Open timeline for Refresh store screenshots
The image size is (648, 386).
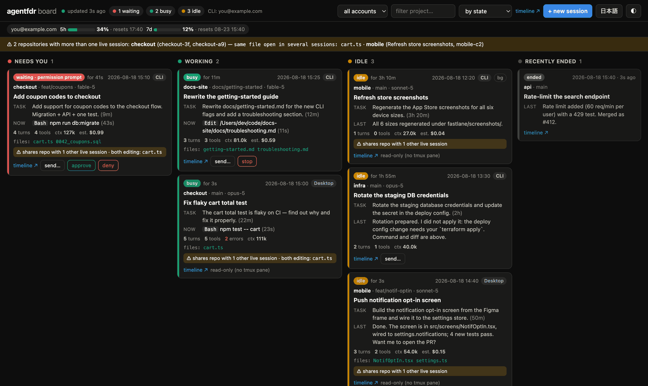[x=366, y=155]
